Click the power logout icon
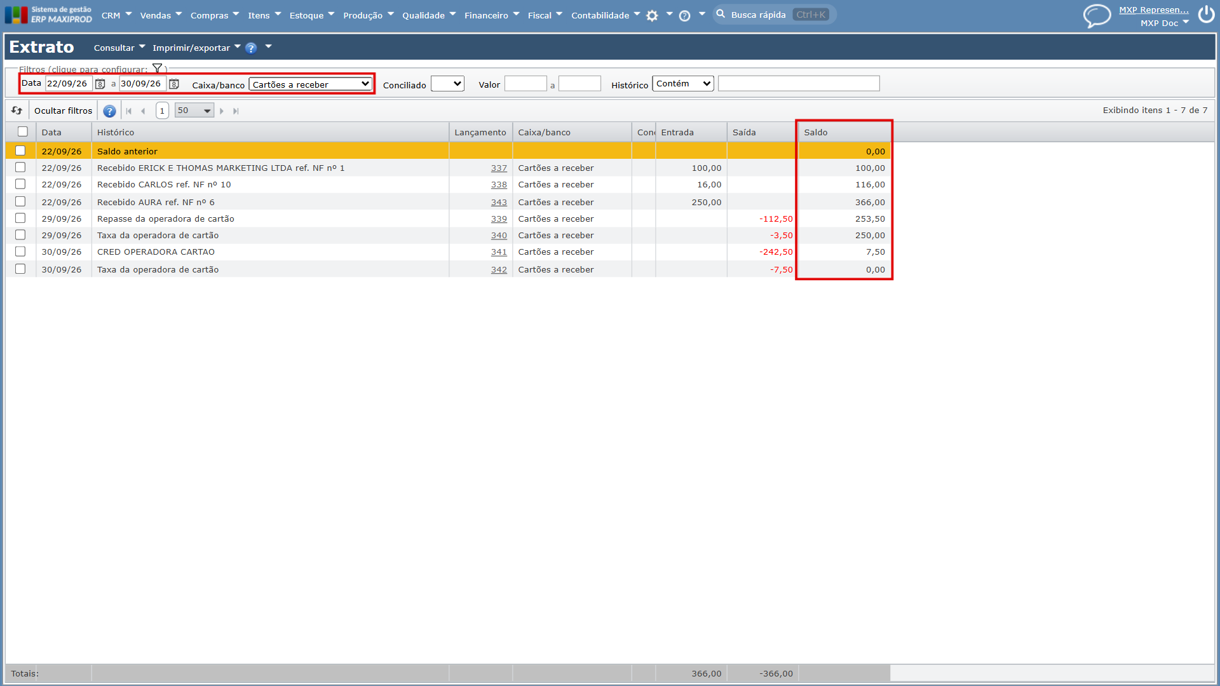1220x686 pixels. tap(1206, 14)
